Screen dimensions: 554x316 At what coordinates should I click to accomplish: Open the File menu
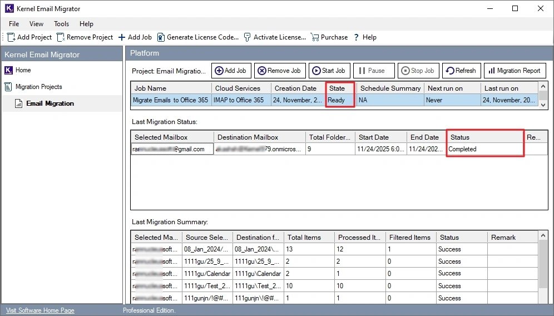(14, 24)
